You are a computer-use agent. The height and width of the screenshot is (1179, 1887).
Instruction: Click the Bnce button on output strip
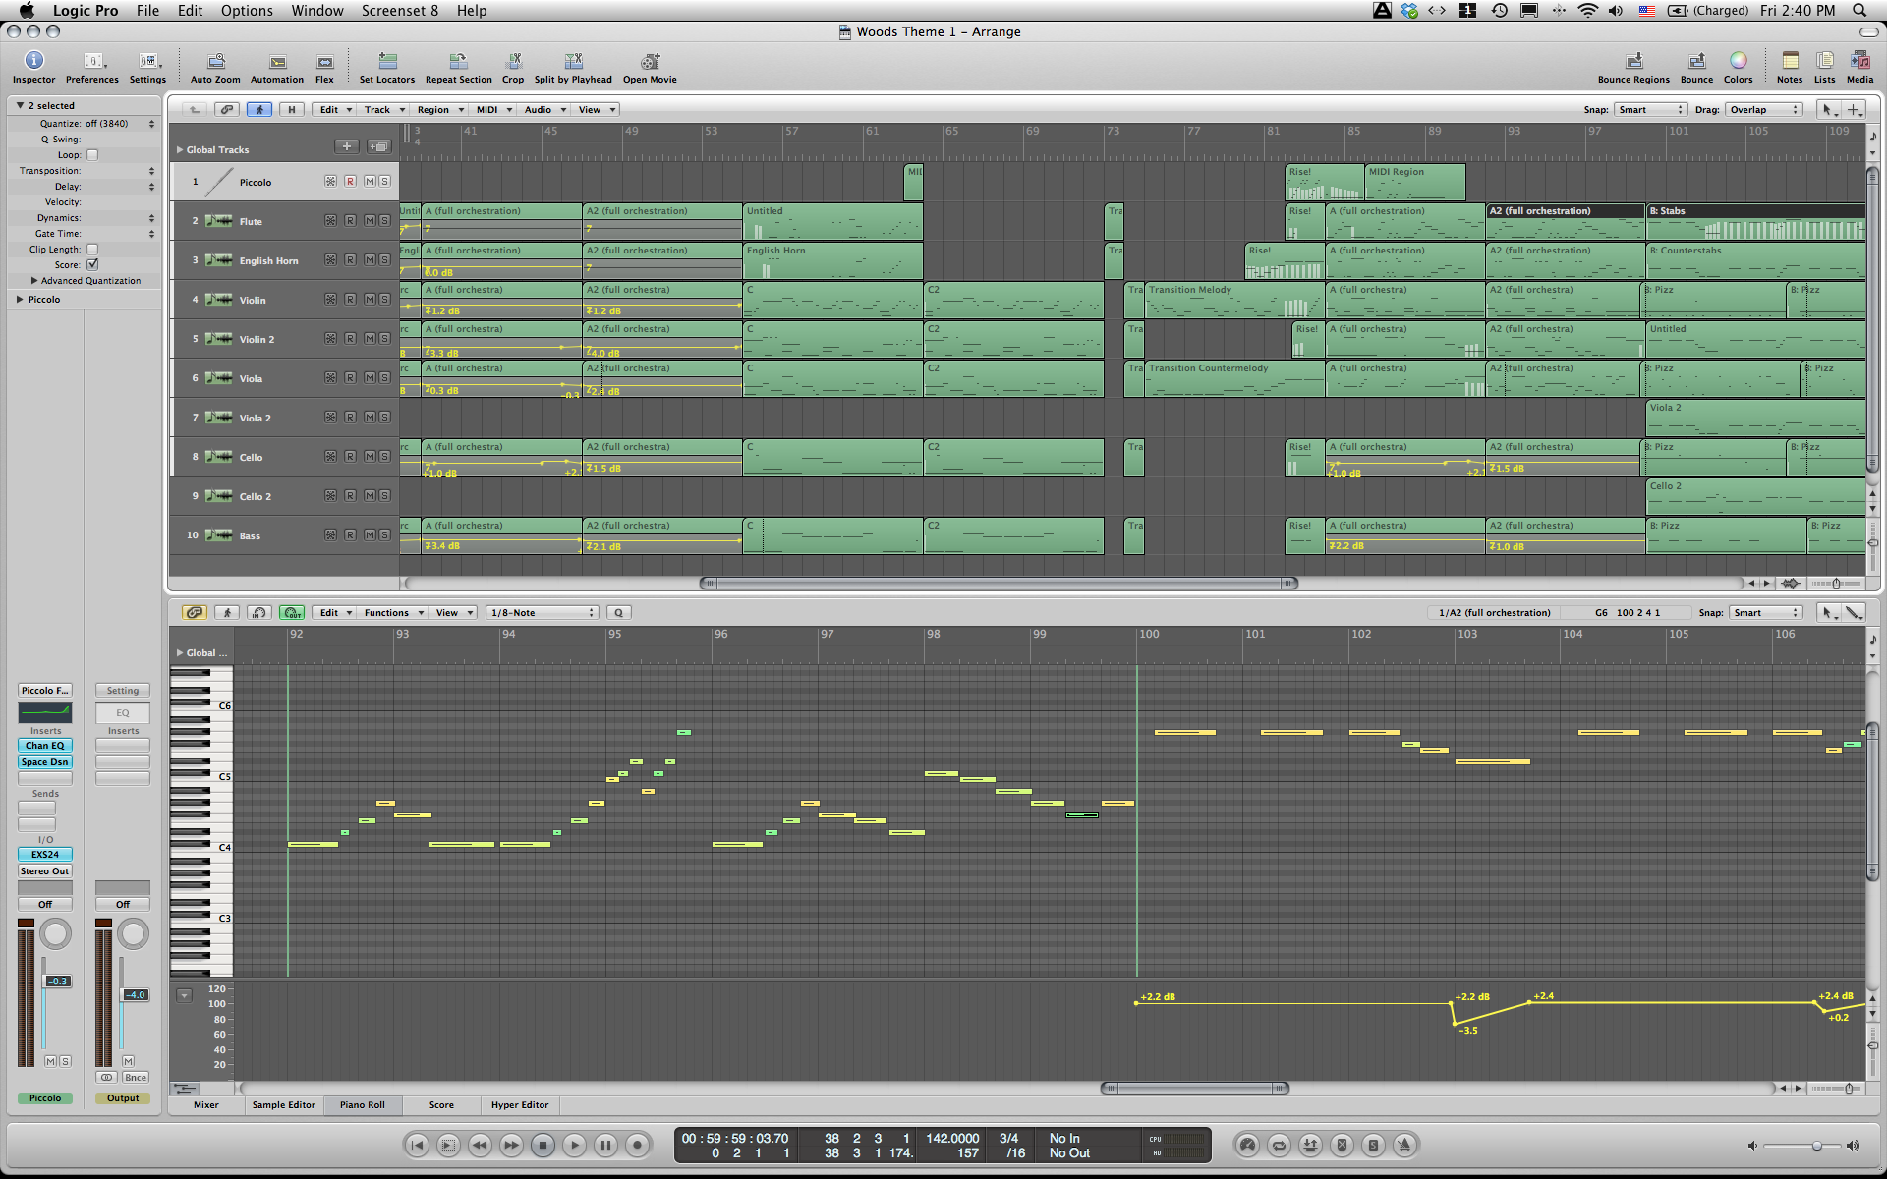pos(136,1078)
